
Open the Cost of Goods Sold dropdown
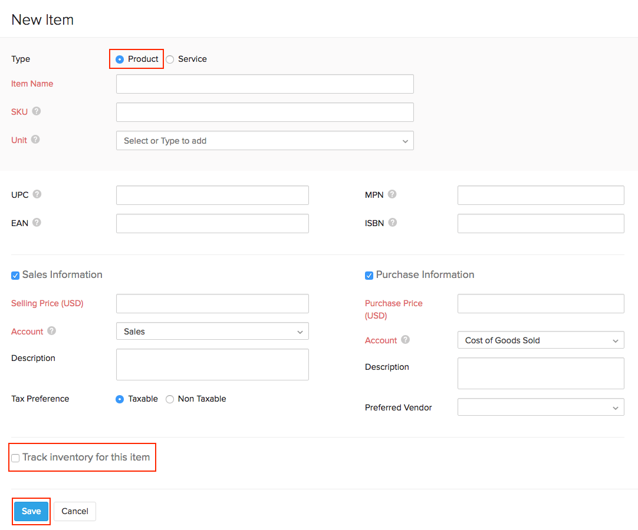[540, 340]
